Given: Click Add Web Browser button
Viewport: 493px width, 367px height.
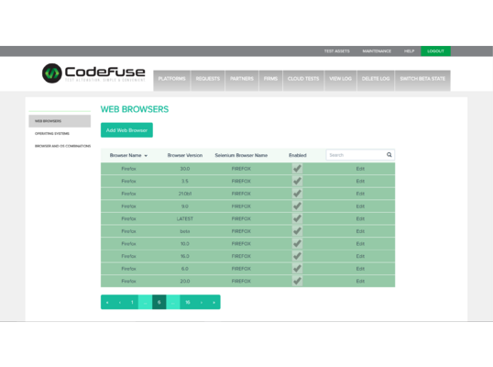Looking at the screenshot, I should [126, 130].
